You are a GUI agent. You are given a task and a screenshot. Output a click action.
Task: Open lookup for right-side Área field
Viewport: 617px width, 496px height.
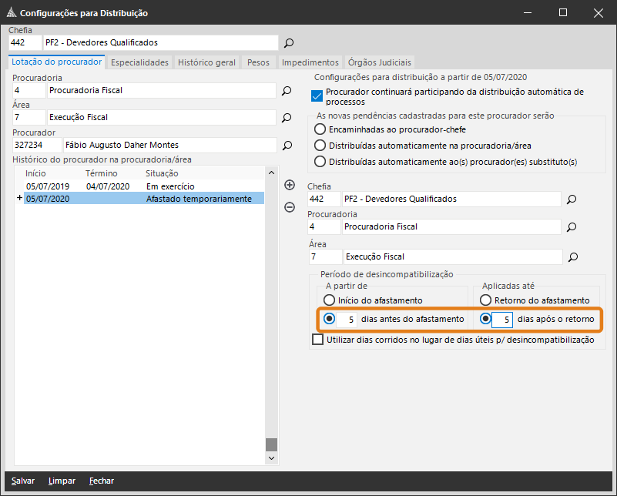573,257
